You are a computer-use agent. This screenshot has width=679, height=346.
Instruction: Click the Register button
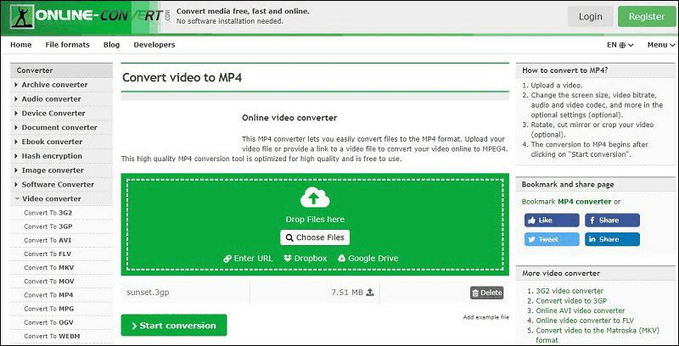(x=647, y=16)
